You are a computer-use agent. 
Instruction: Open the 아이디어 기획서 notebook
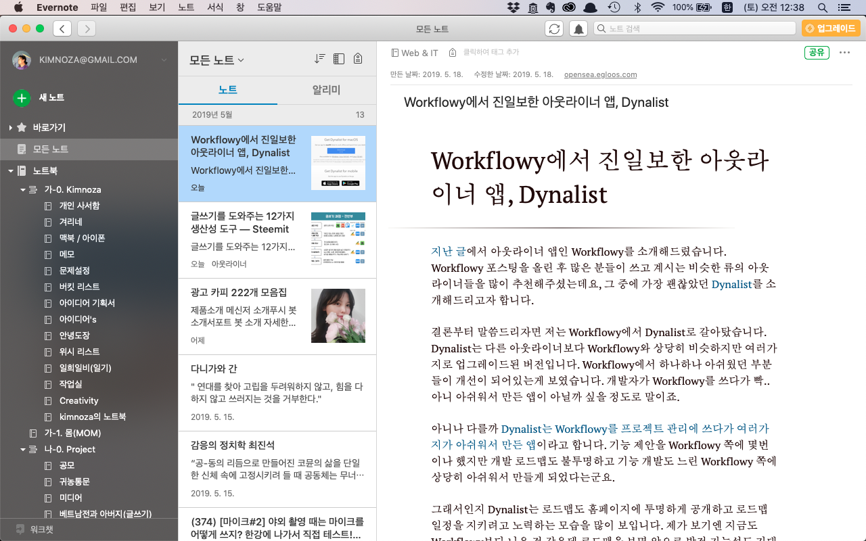point(89,303)
